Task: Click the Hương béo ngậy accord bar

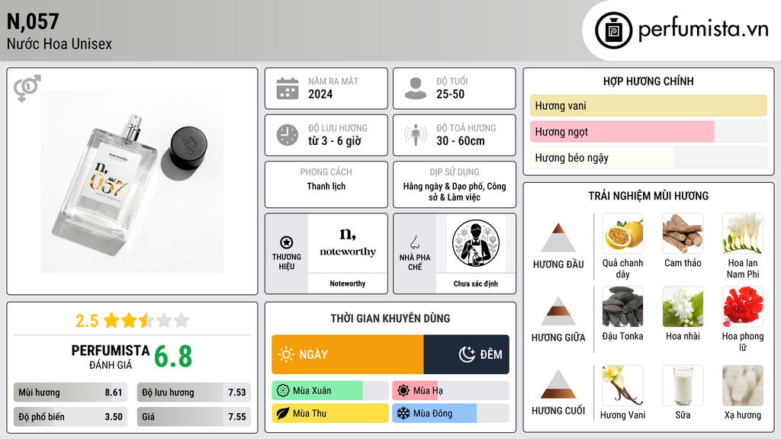Action: 648,158
